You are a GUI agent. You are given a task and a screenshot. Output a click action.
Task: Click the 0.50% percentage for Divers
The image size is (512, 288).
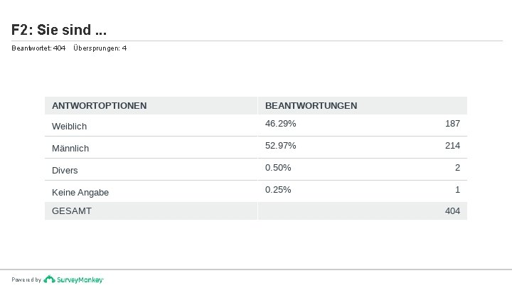[278, 168]
